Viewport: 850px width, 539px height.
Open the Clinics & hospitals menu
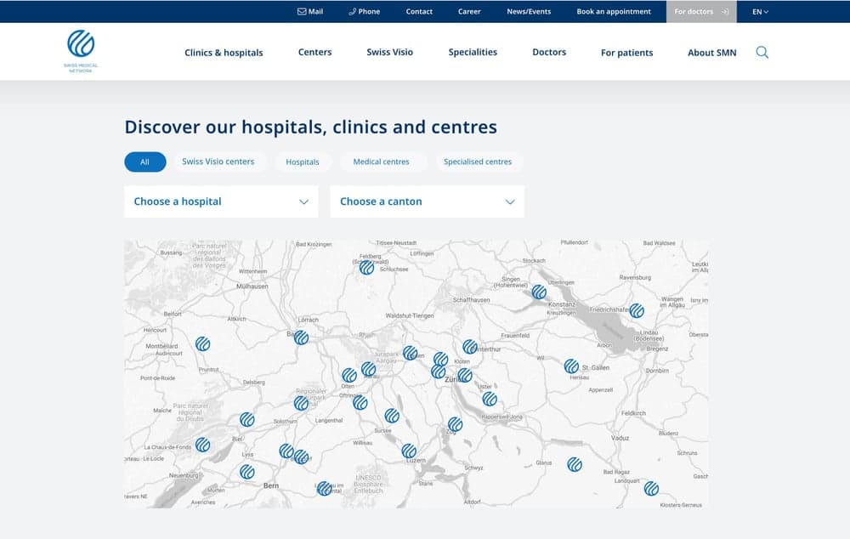(x=224, y=53)
